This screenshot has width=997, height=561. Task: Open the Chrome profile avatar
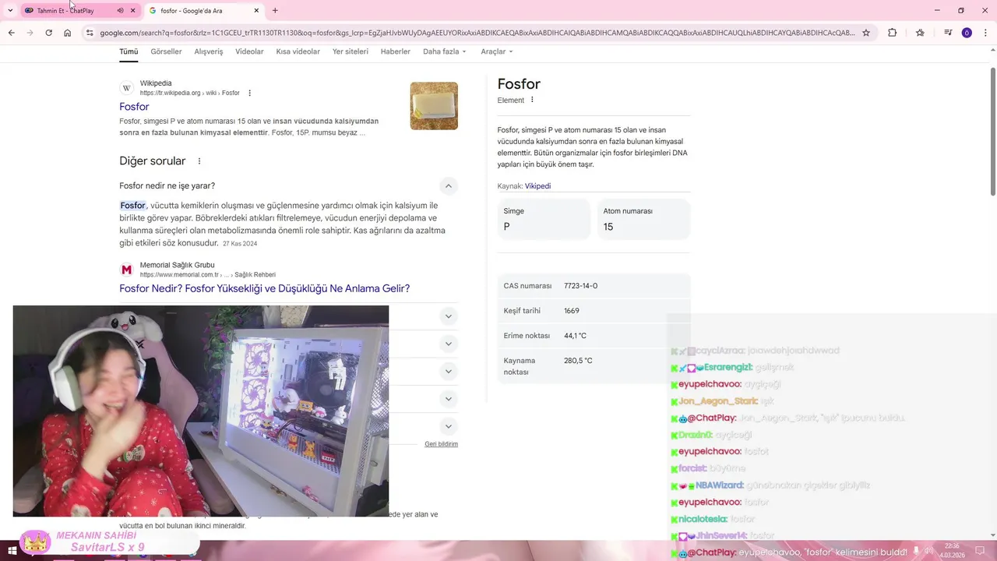[x=967, y=33]
